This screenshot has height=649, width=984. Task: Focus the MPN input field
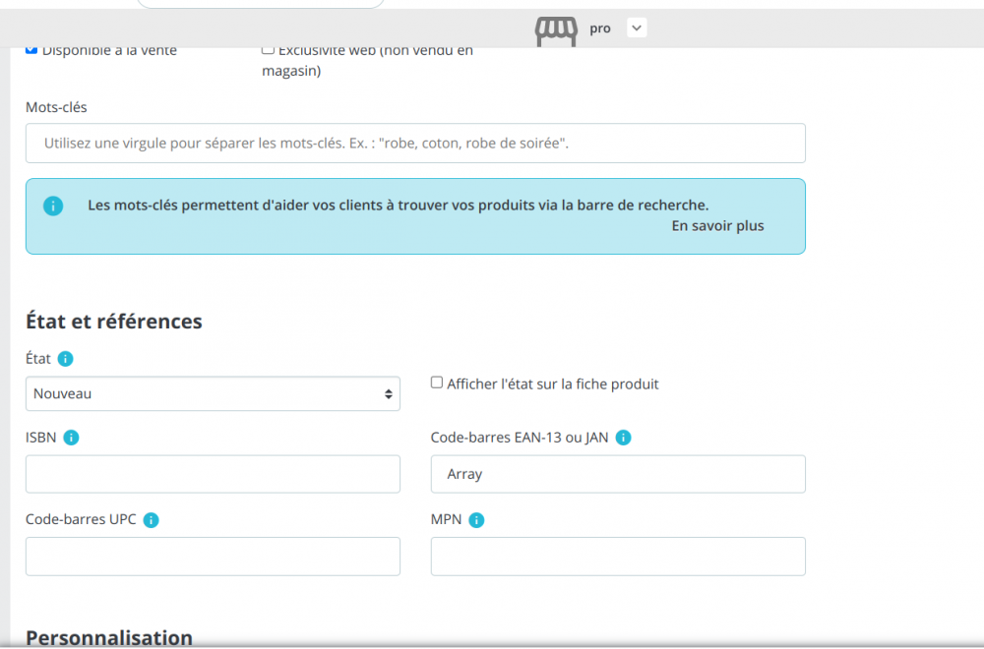(x=618, y=556)
